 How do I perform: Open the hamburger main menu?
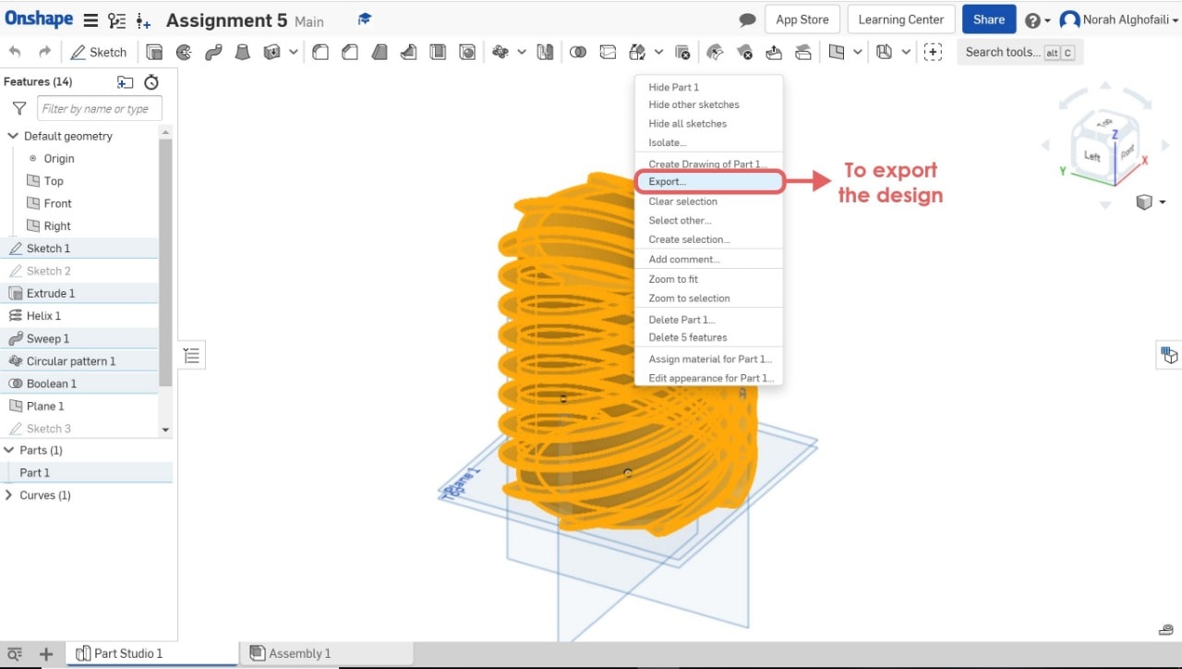click(90, 20)
